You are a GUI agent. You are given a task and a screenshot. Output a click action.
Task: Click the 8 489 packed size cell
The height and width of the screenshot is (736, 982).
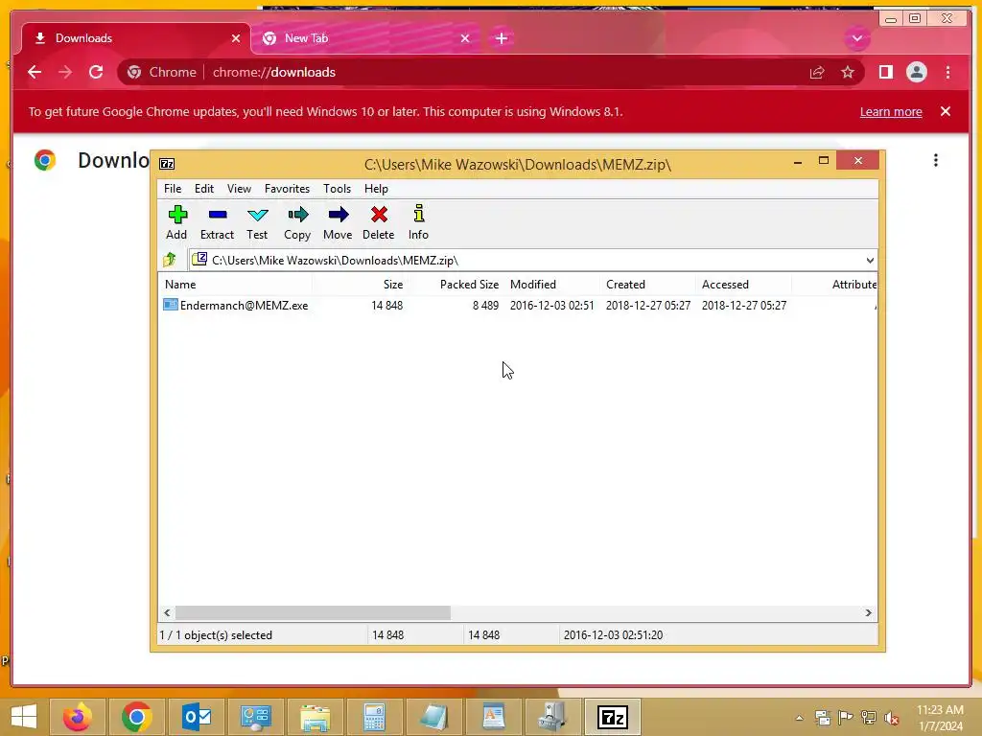tap(485, 306)
